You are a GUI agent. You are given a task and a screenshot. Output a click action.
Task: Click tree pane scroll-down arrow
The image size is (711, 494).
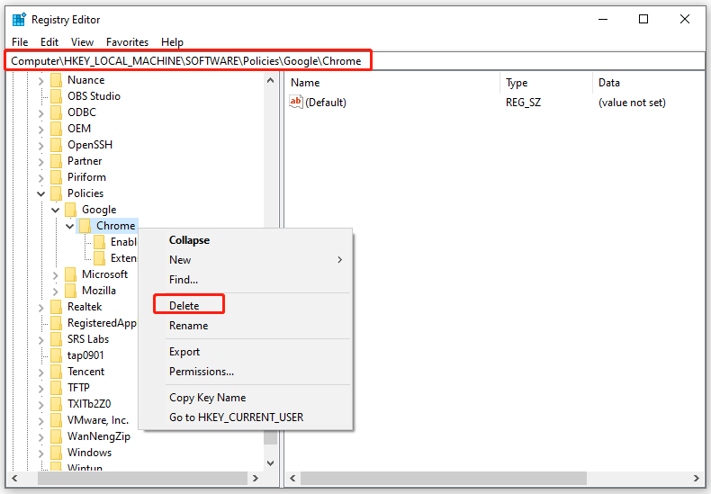271,463
